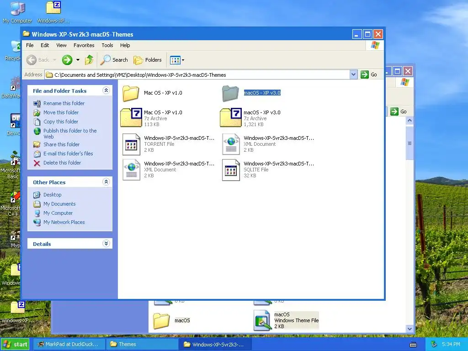The image size is (468, 351).
Task: Click the macOS - XP v3.0 highlighted name
Action: tap(262, 93)
